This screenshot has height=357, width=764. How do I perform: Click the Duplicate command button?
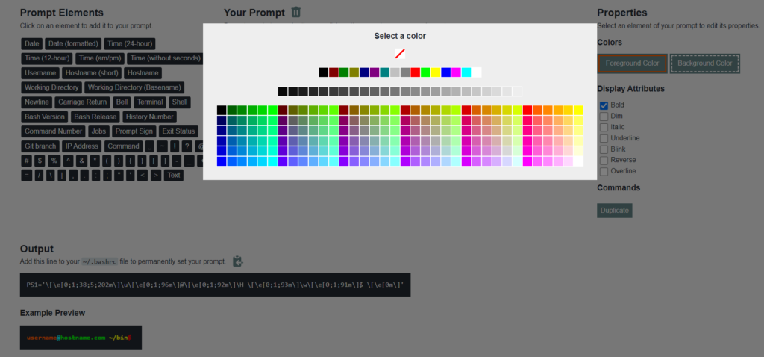click(615, 211)
